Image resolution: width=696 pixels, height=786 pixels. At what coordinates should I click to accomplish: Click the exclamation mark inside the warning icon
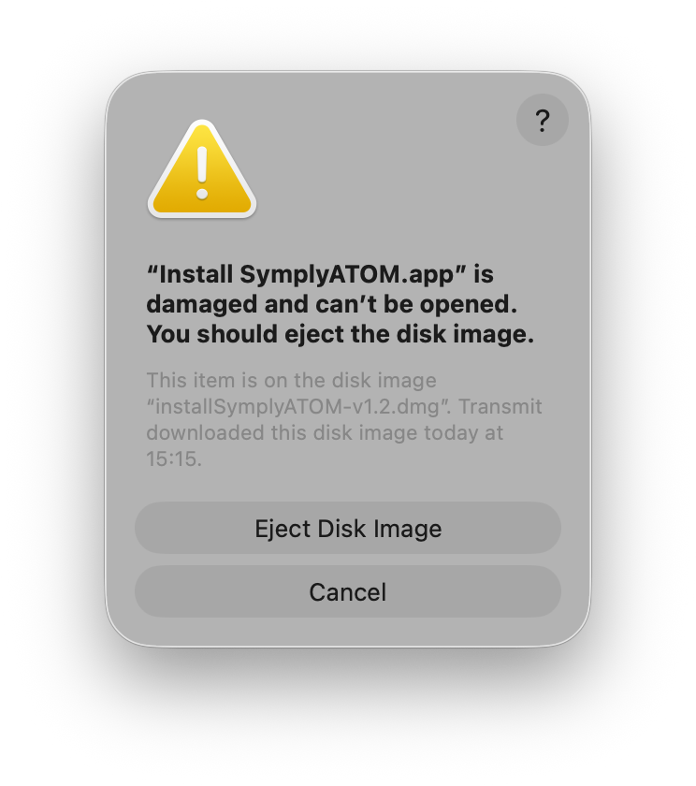point(202,173)
